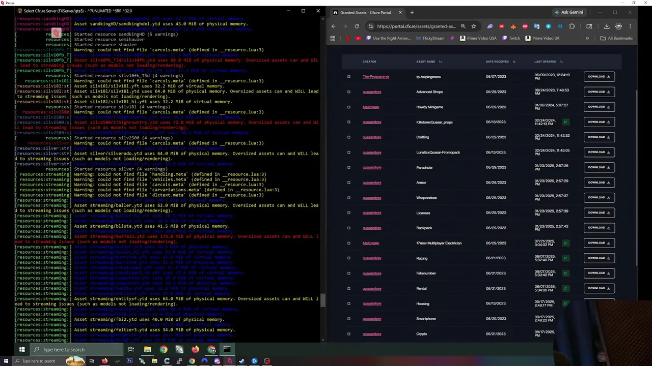
Task: Tick the Licenses row checkbox
Action: click(x=349, y=213)
